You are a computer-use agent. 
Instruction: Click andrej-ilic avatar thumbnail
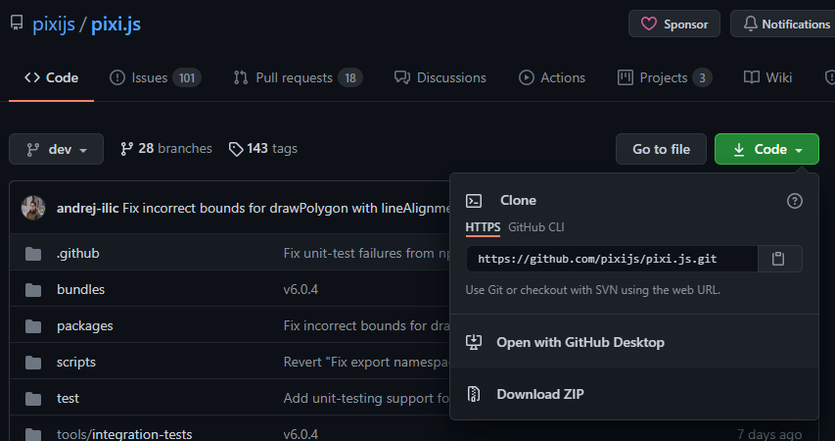click(x=33, y=208)
